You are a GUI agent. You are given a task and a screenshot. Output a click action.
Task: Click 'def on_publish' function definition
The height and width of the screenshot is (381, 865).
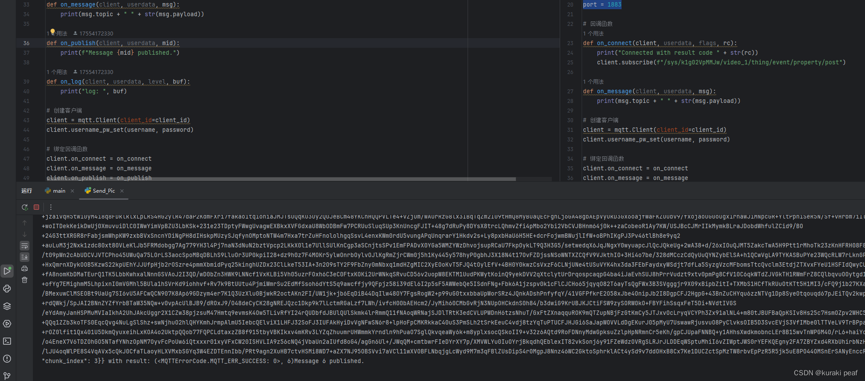pos(113,43)
